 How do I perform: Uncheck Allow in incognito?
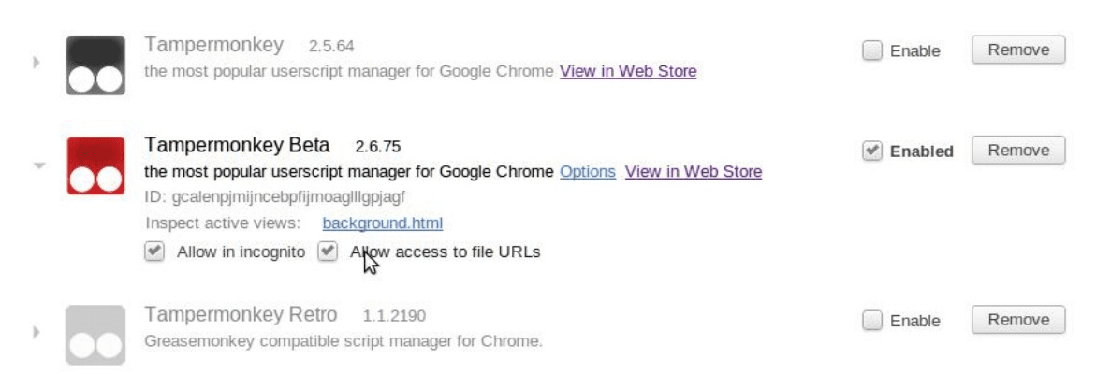click(155, 252)
